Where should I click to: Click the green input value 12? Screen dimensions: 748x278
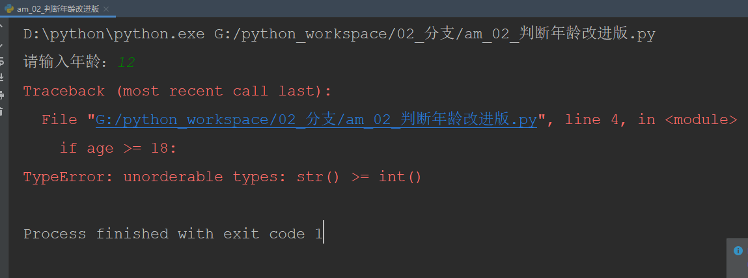click(127, 62)
